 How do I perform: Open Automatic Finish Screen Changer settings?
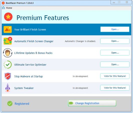coord(115,41)
